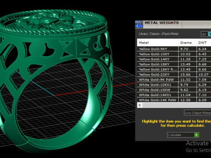This screenshot has width=211, height=158.
Task: Click the DWT column header
Action: 204,43
